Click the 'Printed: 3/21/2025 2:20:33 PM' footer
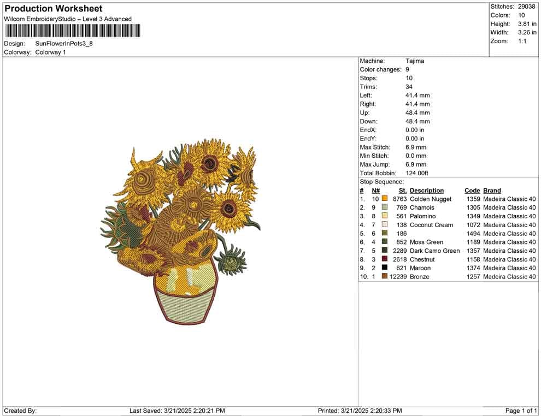Image resolution: width=541 pixels, height=416 pixels. [x=360, y=411]
